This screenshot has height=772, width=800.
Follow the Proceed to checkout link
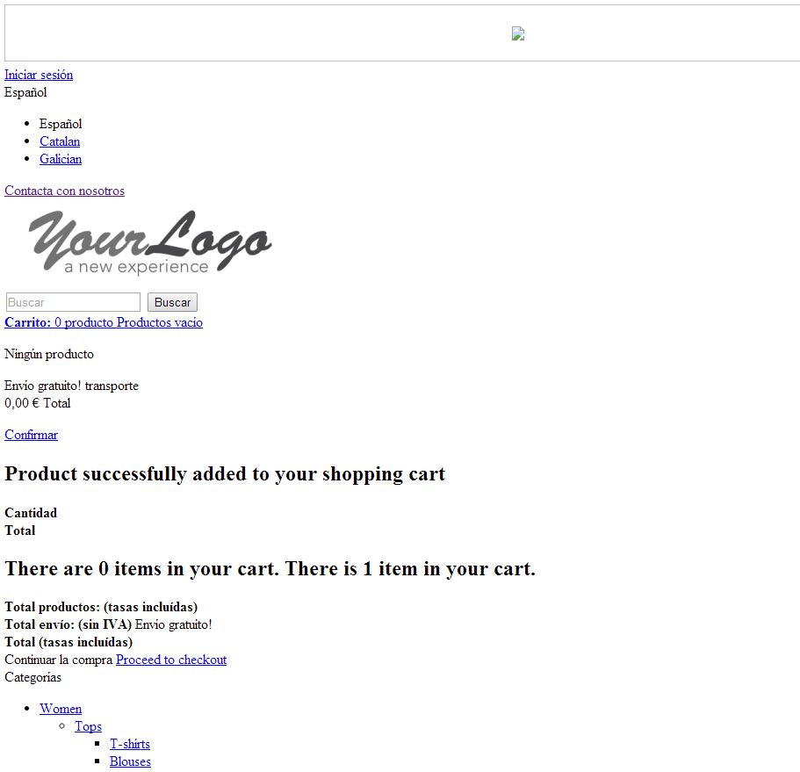(x=171, y=660)
